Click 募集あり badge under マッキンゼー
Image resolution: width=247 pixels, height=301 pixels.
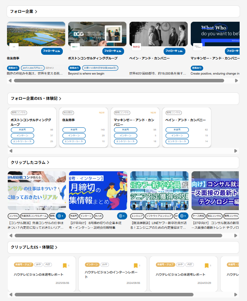pos(197,68)
